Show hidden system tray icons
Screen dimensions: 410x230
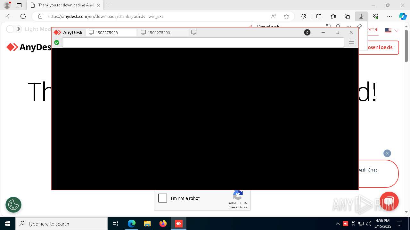338,224
